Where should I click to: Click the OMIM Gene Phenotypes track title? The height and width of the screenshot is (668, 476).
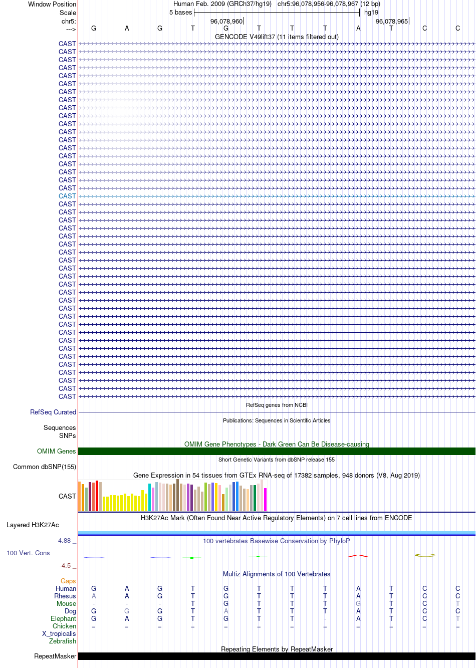coord(277,444)
